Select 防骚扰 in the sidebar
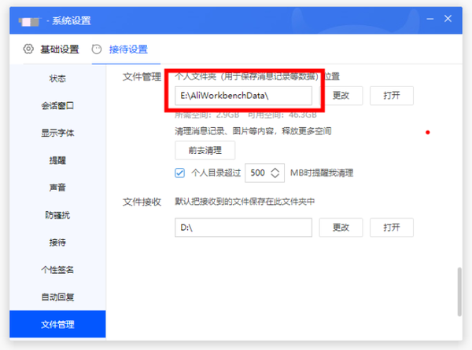This screenshot has height=350, width=472. (x=57, y=215)
